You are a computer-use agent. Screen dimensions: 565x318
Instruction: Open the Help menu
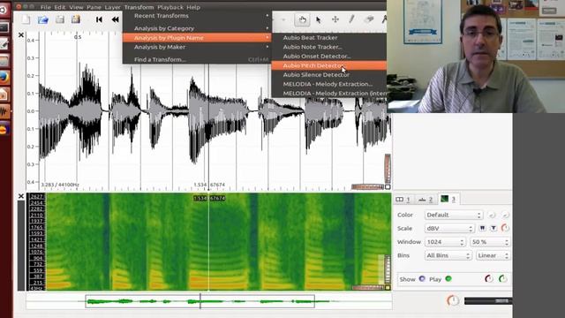click(x=193, y=7)
